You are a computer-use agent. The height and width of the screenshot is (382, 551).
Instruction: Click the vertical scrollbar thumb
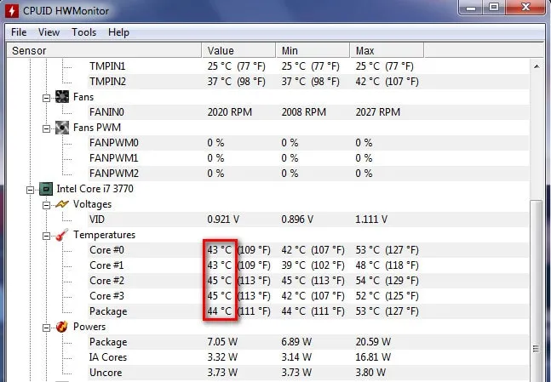point(536,292)
